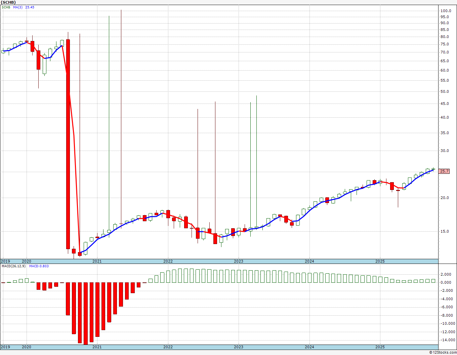Image resolution: width=457 pixels, height=355 pixels.
Task: Select 2020 on the price chart time axis
Action: pos(26,261)
